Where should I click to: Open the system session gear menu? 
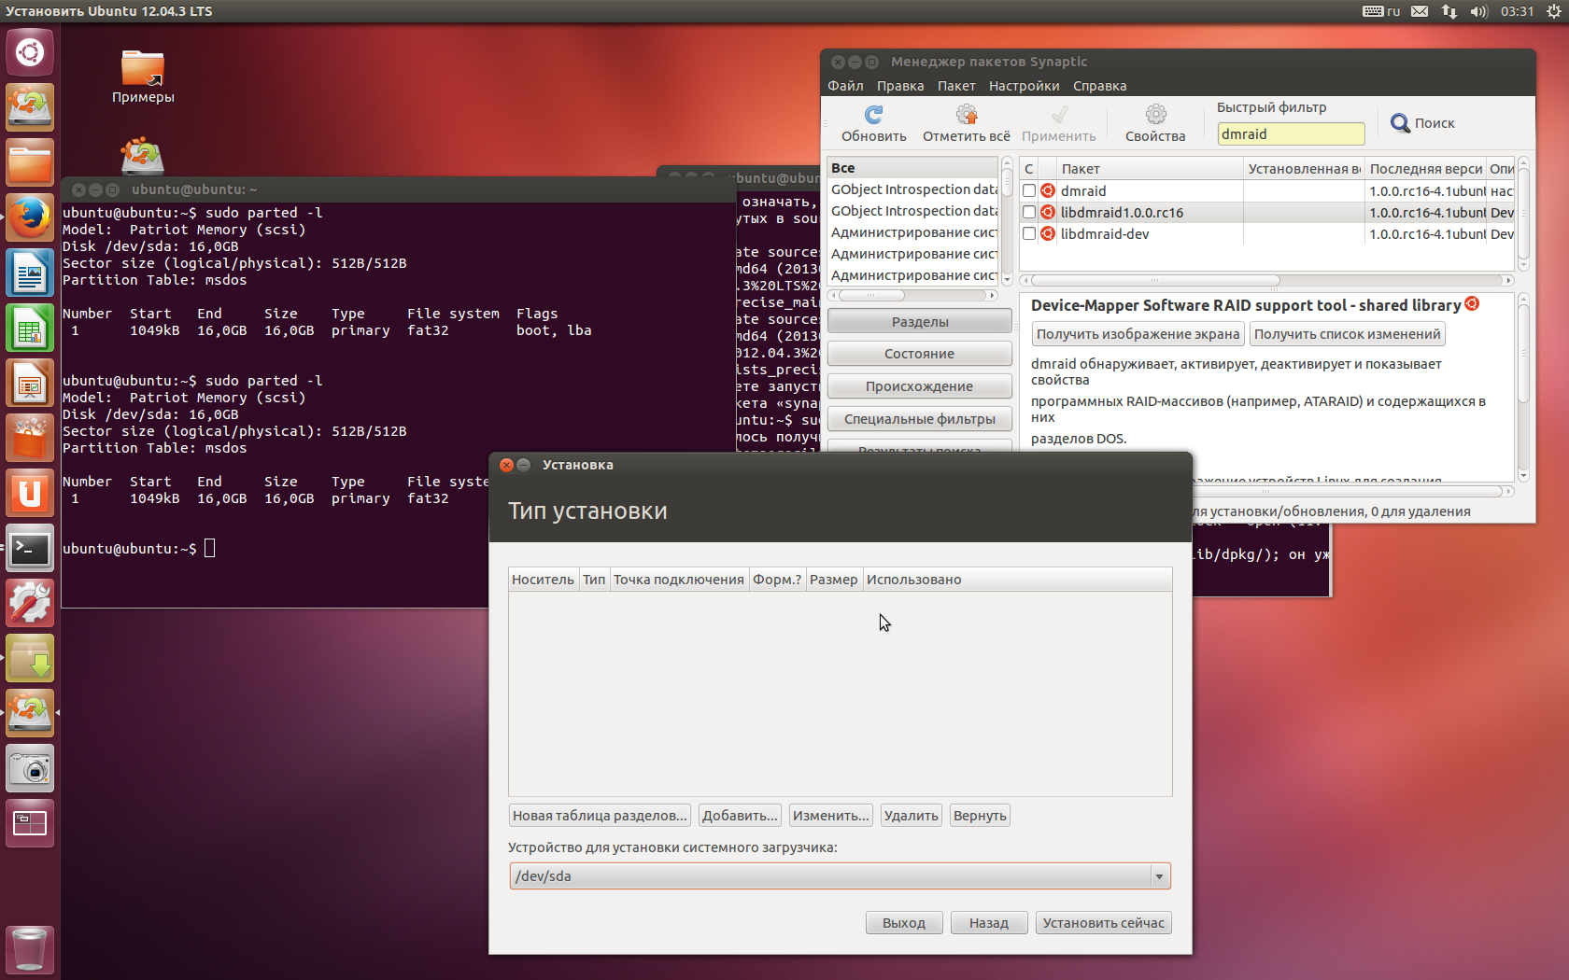tap(1553, 11)
